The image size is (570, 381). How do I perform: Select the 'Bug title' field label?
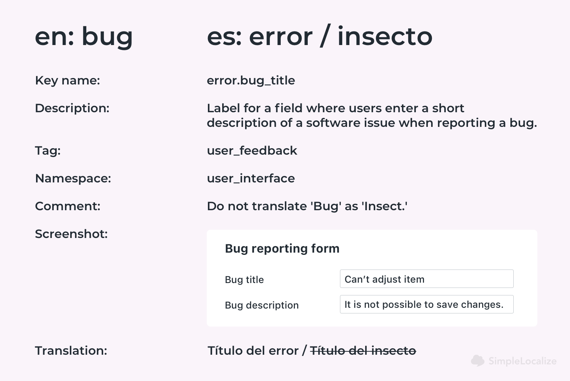(x=244, y=280)
